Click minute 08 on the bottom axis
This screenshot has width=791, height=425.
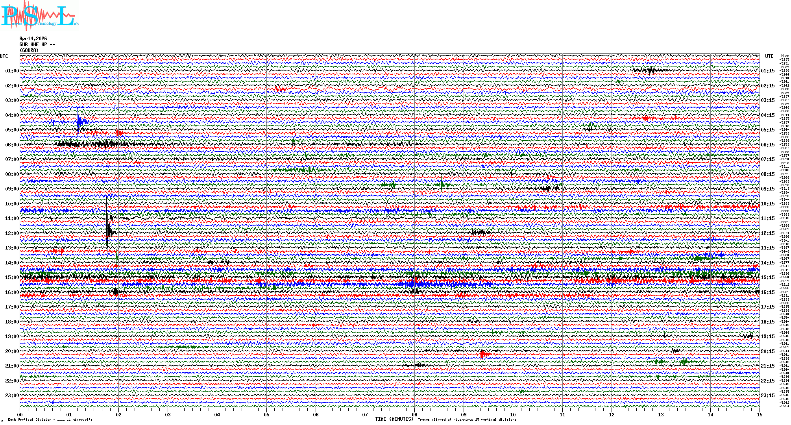tap(414, 415)
